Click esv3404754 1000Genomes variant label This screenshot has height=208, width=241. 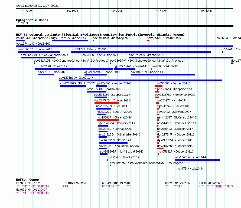(147, 163)
